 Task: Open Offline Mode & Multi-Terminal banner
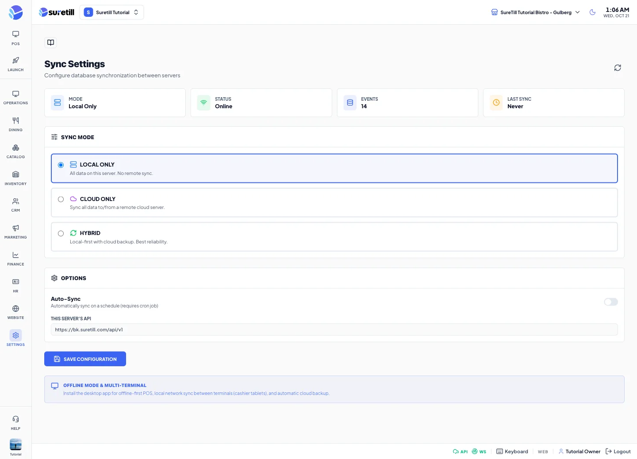pyautogui.click(x=334, y=389)
